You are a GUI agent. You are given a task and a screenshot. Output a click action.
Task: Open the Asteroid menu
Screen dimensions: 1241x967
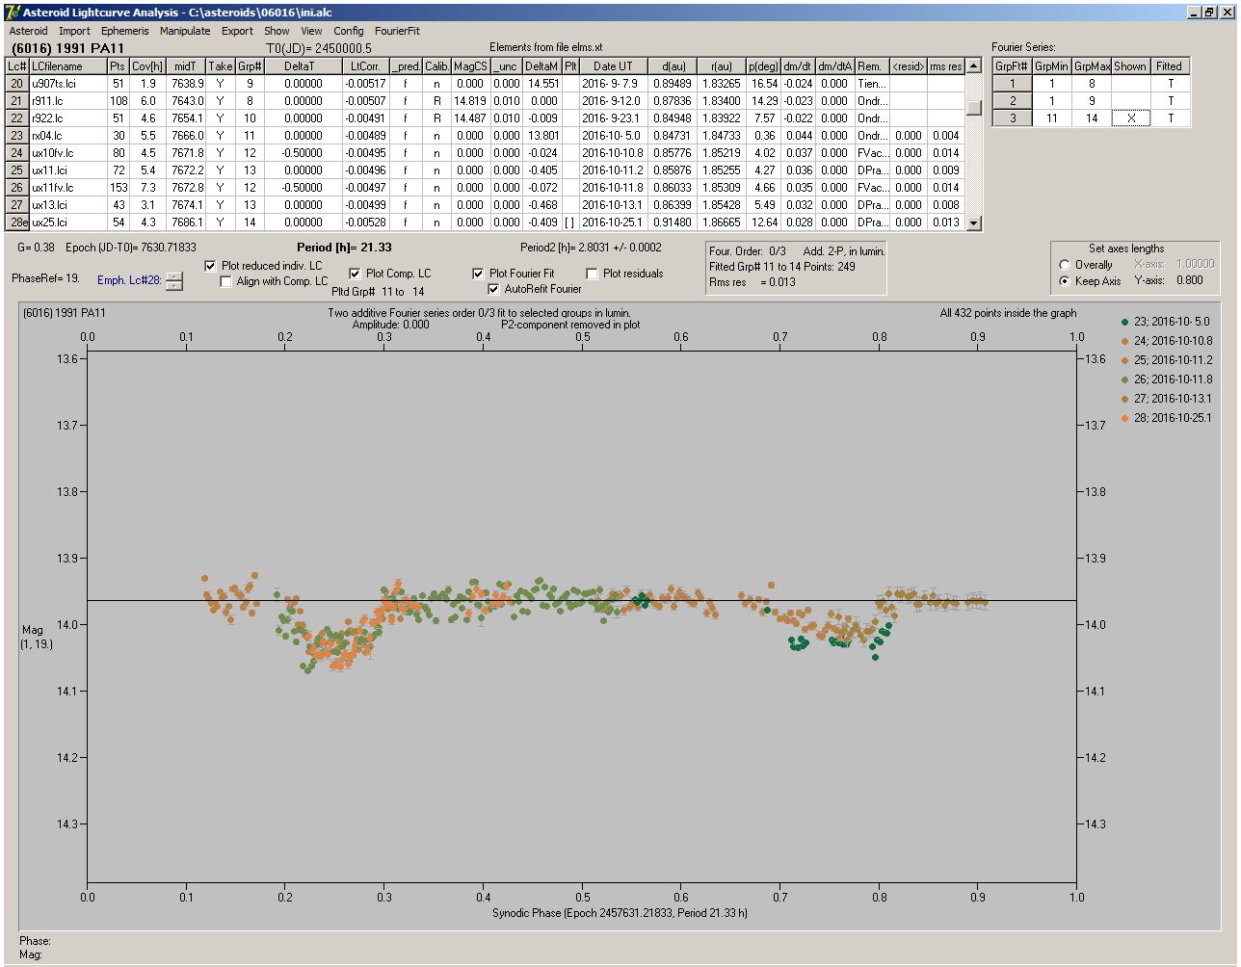tap(28, 31)
